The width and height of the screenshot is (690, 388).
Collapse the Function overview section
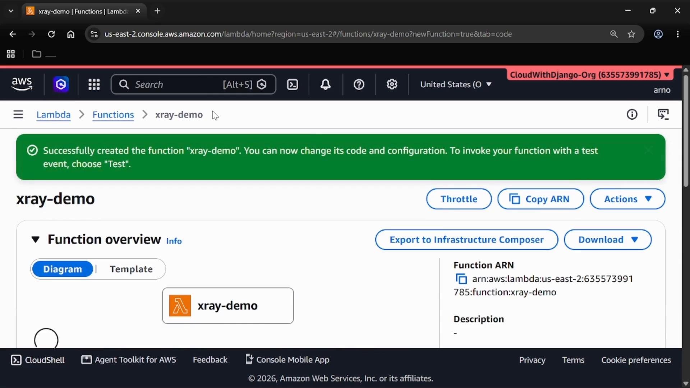pos(35,240)
